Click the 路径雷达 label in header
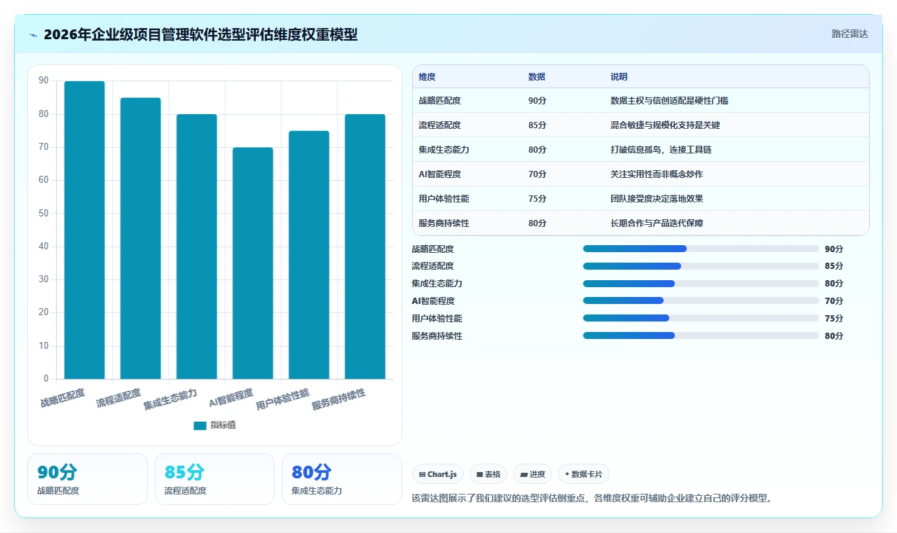897x533 pixels. pyautogui.click(x=849, y=34)
